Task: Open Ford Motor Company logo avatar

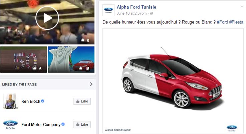Action: coord(10,124)
